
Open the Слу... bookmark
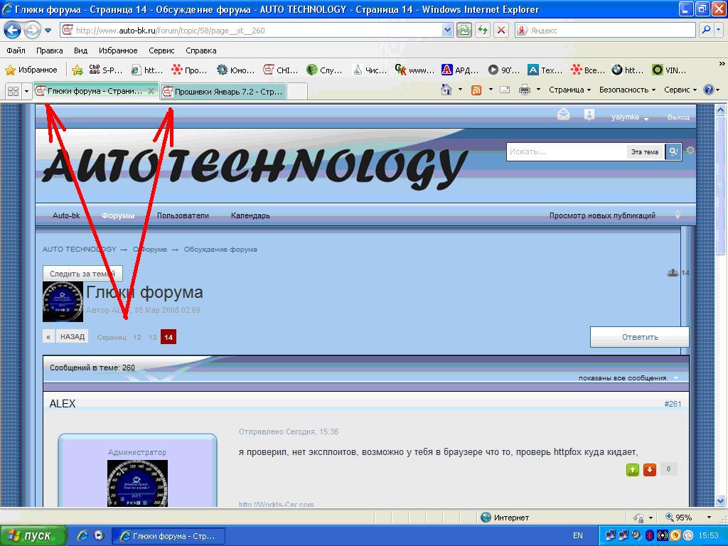(x=324, y=70)
